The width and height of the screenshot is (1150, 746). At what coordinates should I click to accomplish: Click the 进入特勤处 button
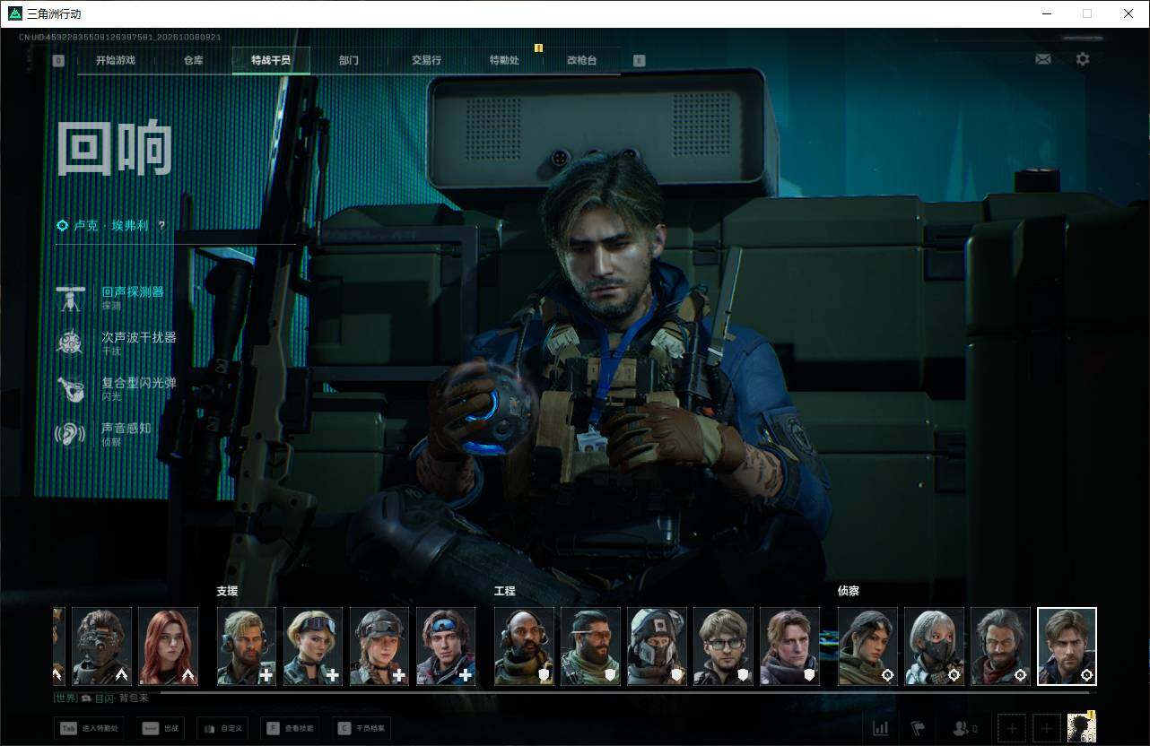[x=90, y=728]
